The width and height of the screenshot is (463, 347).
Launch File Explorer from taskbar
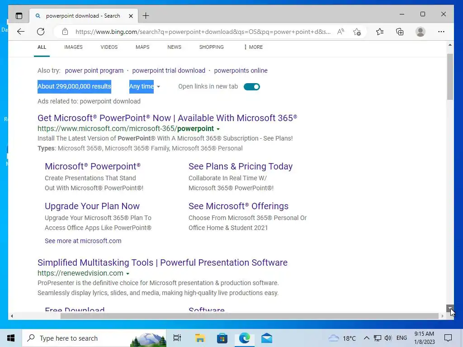point(200,338)
